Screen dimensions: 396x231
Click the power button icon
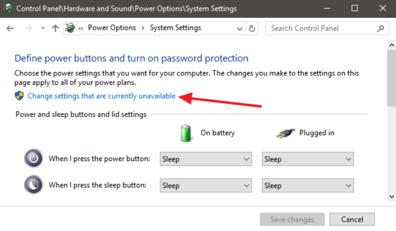33,159
